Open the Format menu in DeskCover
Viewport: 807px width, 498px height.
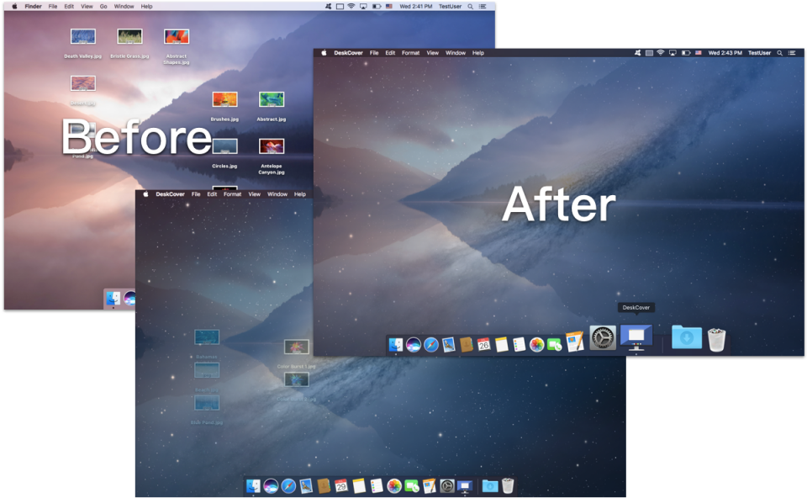coord(410,52)
